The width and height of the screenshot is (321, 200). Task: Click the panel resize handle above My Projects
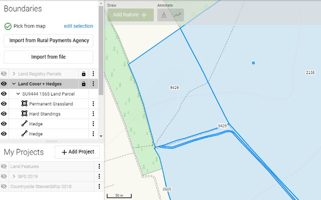tap(52, 141)
